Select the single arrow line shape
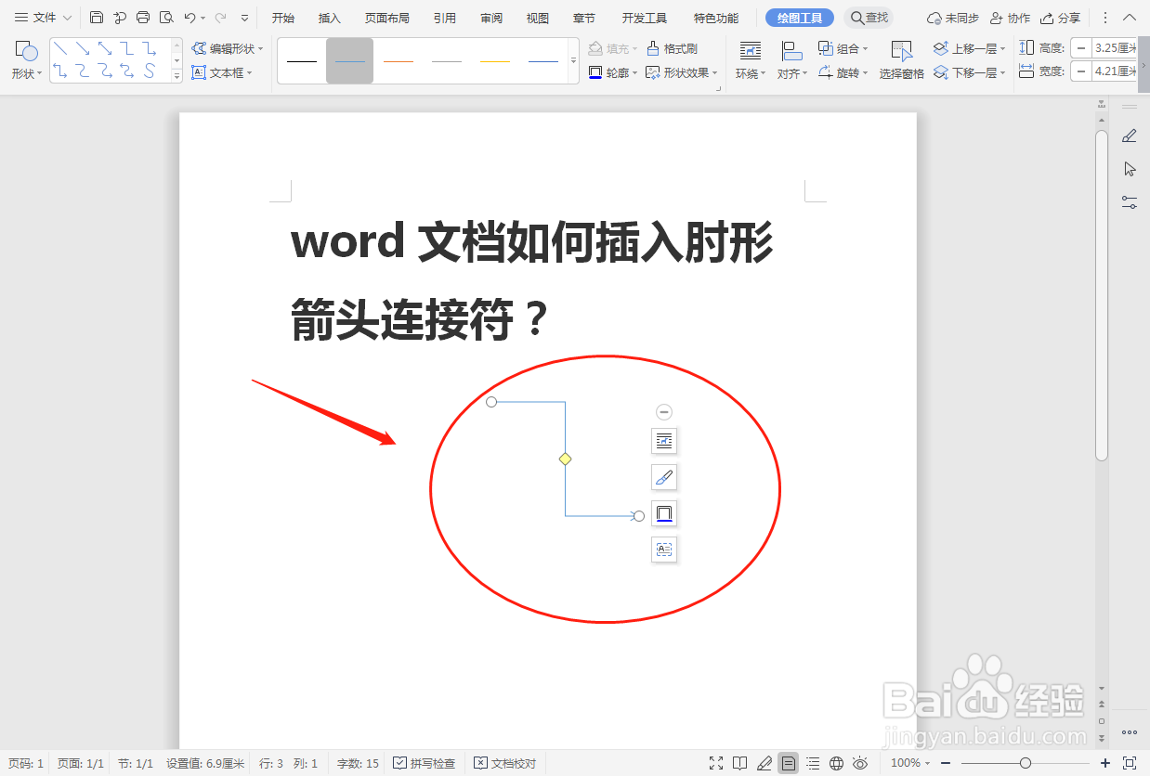 pyautogui.click(x=83, y=48)
